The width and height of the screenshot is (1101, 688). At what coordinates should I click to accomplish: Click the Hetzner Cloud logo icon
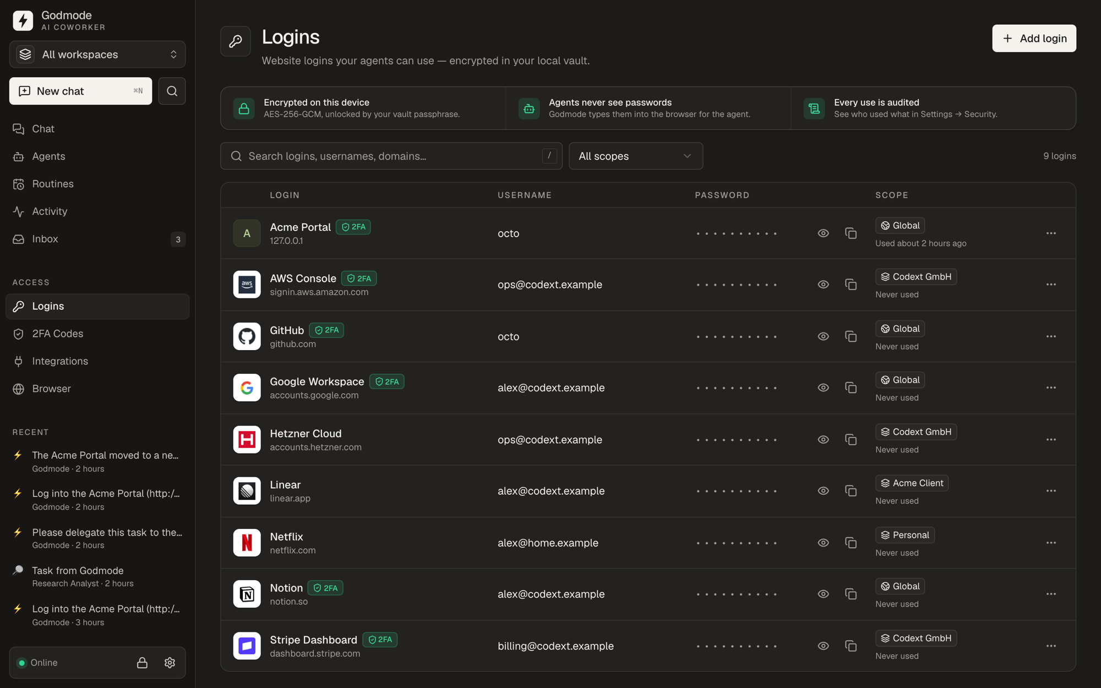(247, 439)
